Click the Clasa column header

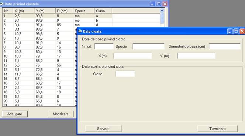coord(103,11)
